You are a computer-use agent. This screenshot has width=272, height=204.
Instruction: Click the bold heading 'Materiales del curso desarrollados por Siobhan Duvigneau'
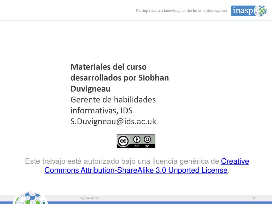pos(120,78)
